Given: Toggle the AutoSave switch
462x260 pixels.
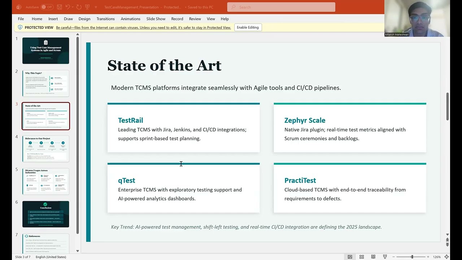Looking at the screenshot, I should point(47,7).
